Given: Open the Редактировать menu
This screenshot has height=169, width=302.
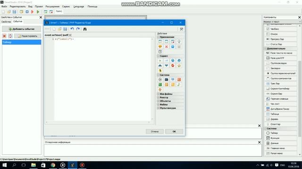Looking at the screenshot, I should pos(17,7).
